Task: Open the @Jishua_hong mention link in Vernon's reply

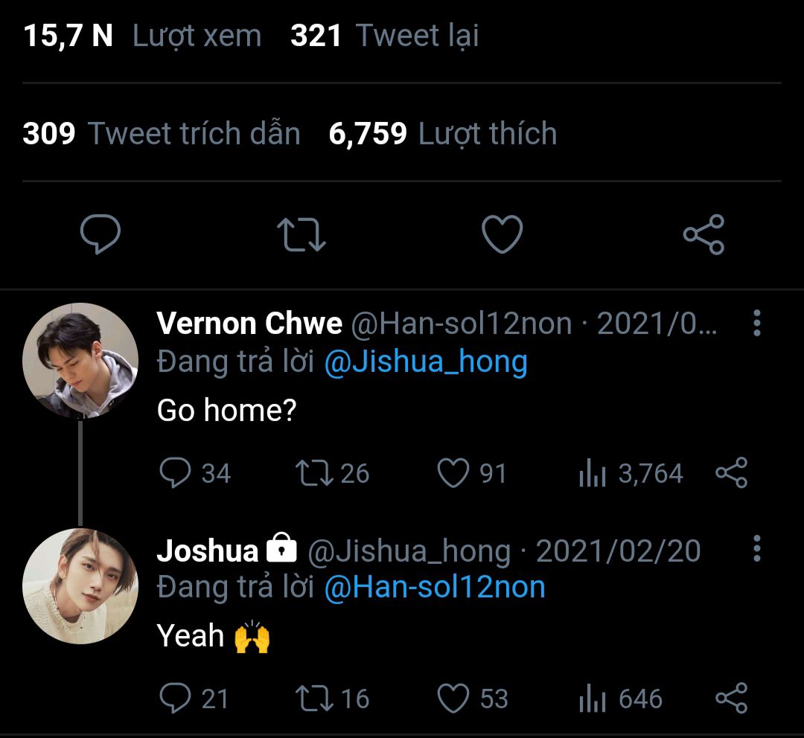Action: [426, 362]
